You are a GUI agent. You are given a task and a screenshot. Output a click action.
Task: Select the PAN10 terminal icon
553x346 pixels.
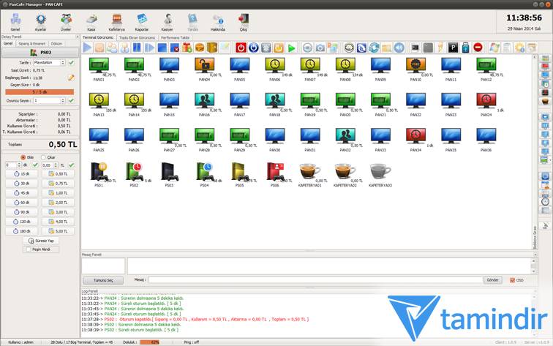(x=415, y=67)
